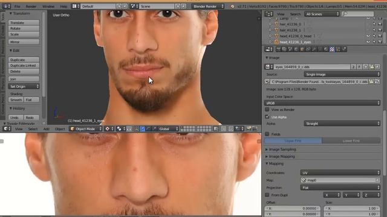Click the screen layout browse icon beside Default

pyautogui.click(x=76, y=6)
